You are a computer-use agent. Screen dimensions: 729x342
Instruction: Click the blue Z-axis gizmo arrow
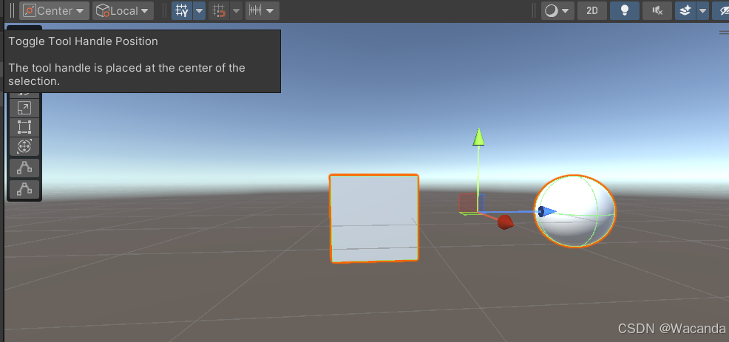547,212
